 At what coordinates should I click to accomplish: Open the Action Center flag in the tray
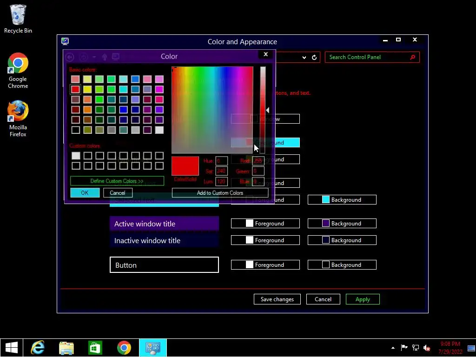pos(404,348)
